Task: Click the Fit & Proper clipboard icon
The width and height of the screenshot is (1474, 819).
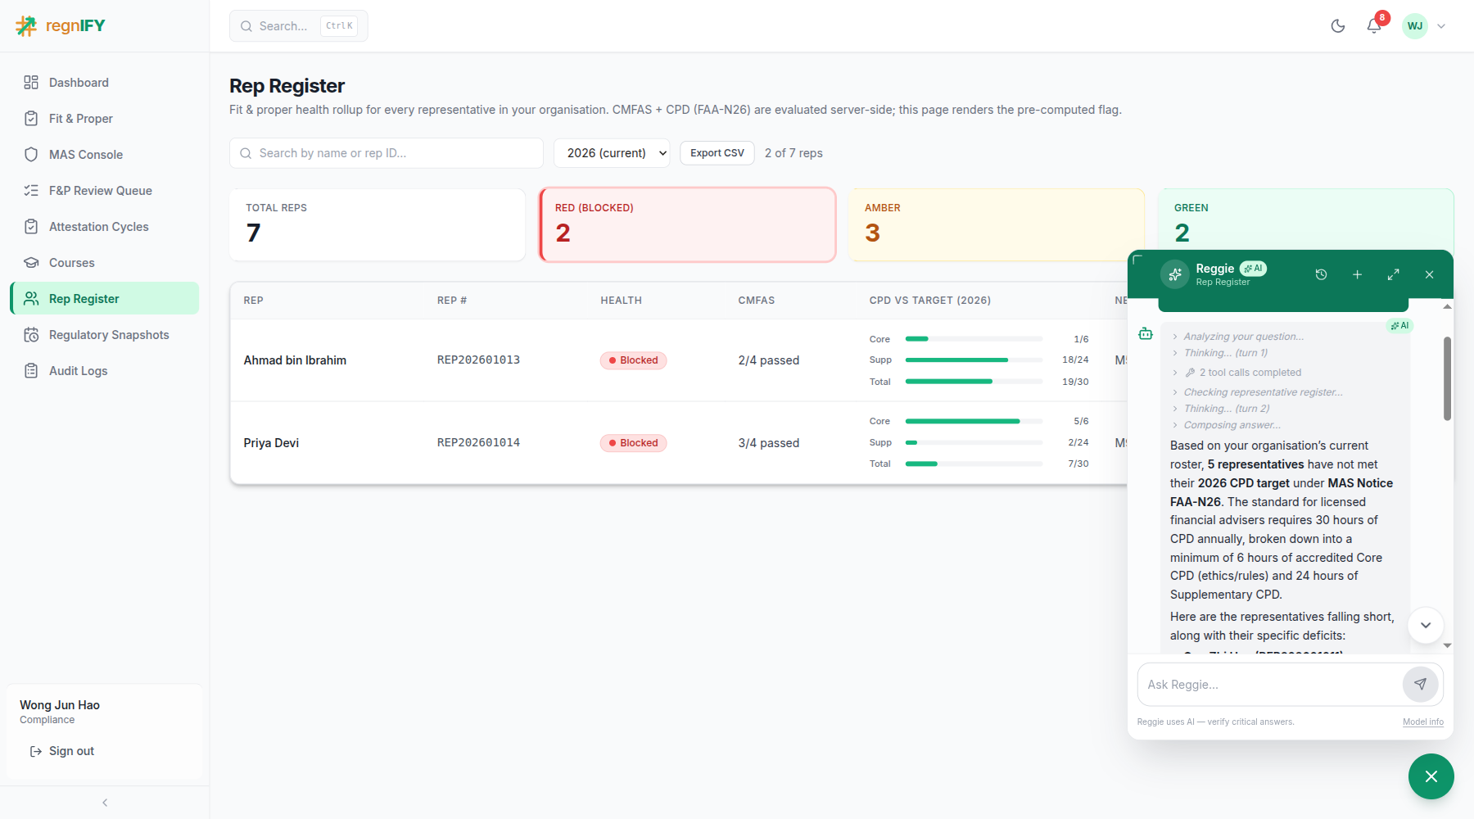Action: click(31, 119)
